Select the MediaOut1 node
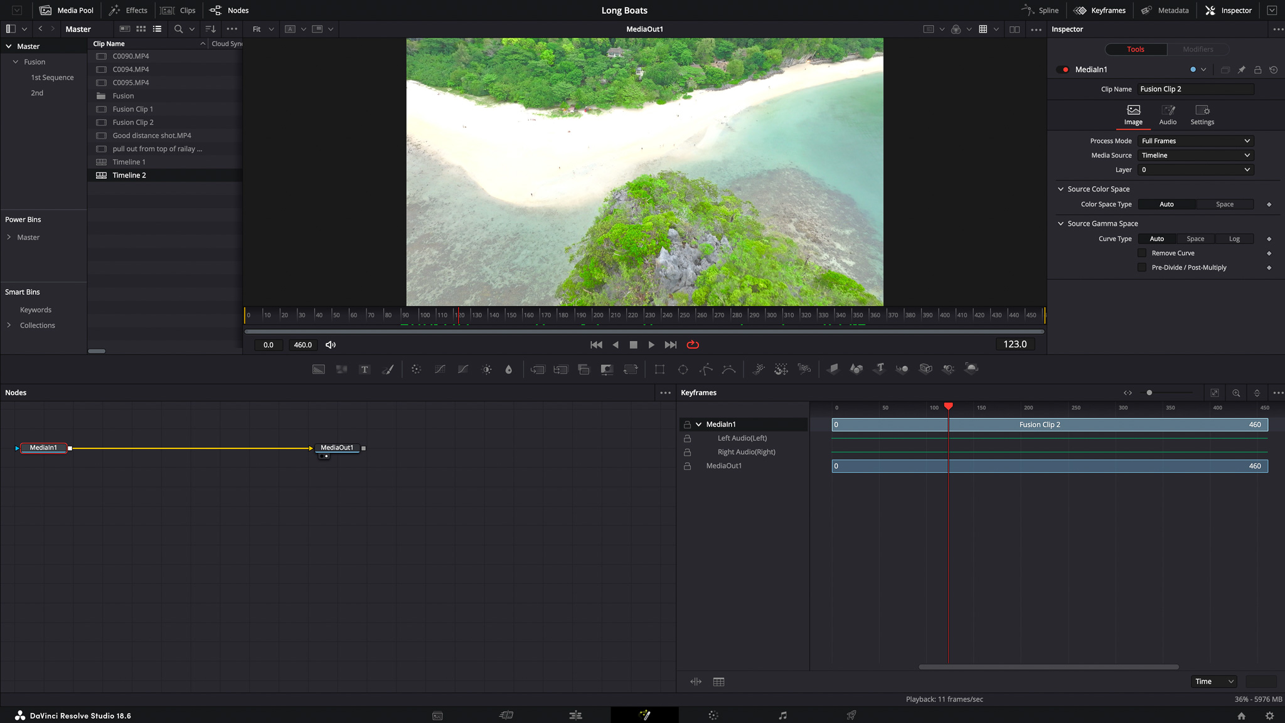The width and height of the screenshot is (1285, 723). click(337, 448)
